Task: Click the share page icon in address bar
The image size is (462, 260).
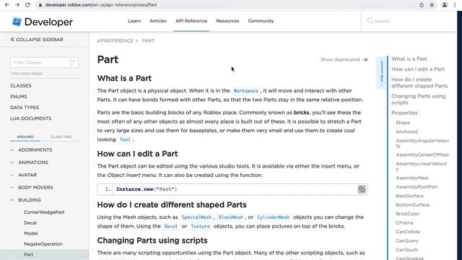Action: (422, 5)
